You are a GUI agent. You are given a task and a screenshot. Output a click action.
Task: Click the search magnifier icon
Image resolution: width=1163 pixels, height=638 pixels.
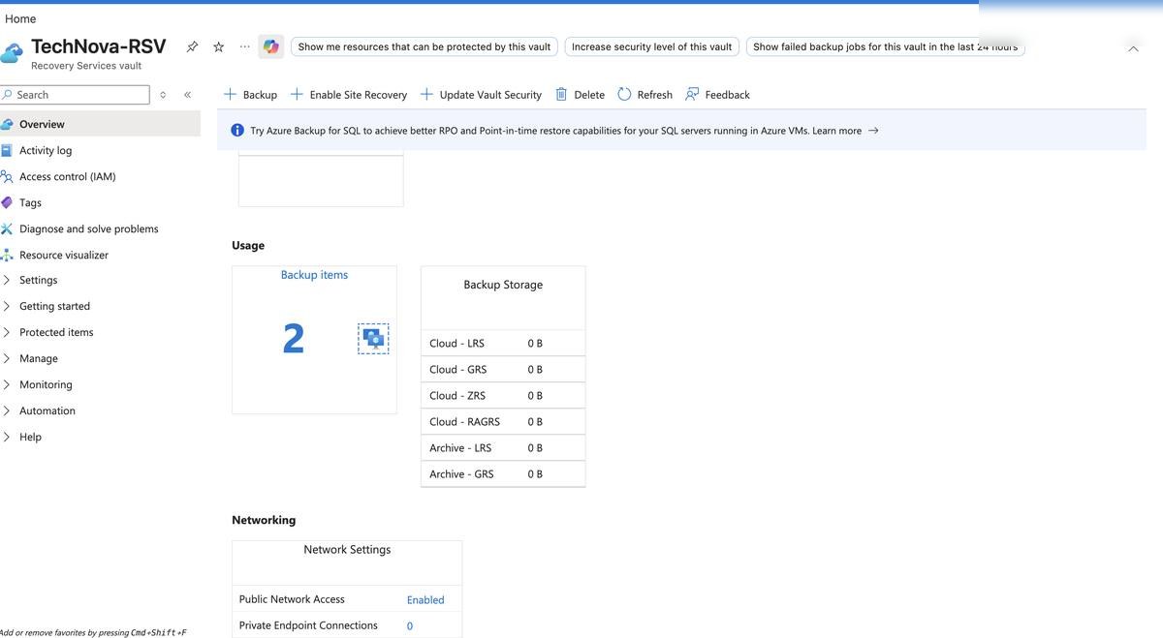pos(8,95)
